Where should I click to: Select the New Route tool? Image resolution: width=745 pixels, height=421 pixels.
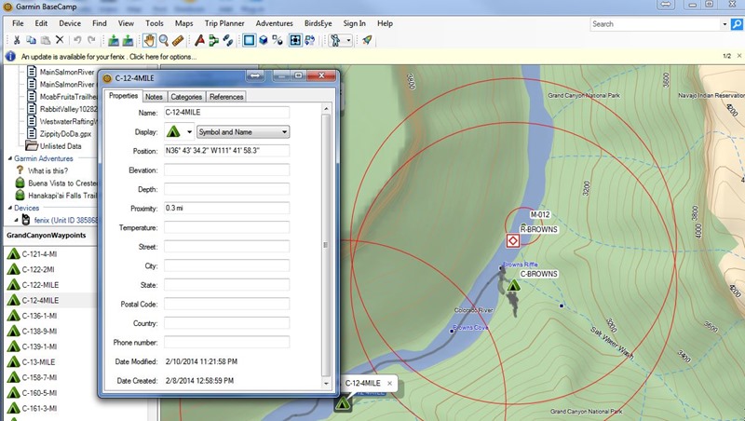click(214, 40)
